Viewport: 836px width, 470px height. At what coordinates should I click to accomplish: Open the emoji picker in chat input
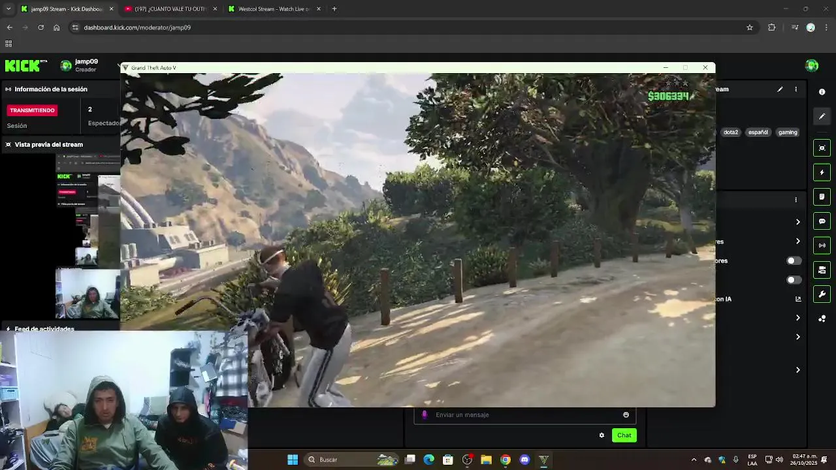[x=626, y=415]
